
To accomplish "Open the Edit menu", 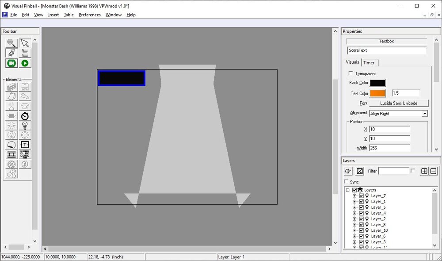I will point(26,15).
